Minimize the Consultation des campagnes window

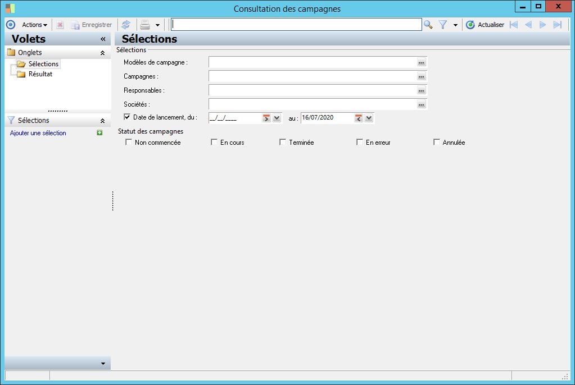pyautogui.click(x=523, y=6)
